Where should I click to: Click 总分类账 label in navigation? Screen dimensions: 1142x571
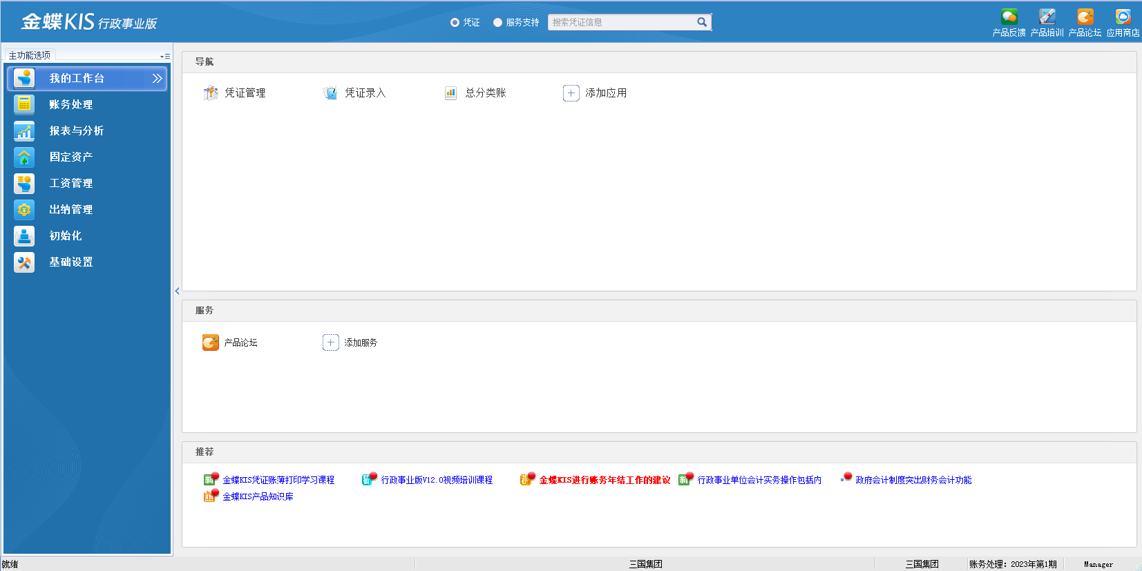[x=486, y=93]
